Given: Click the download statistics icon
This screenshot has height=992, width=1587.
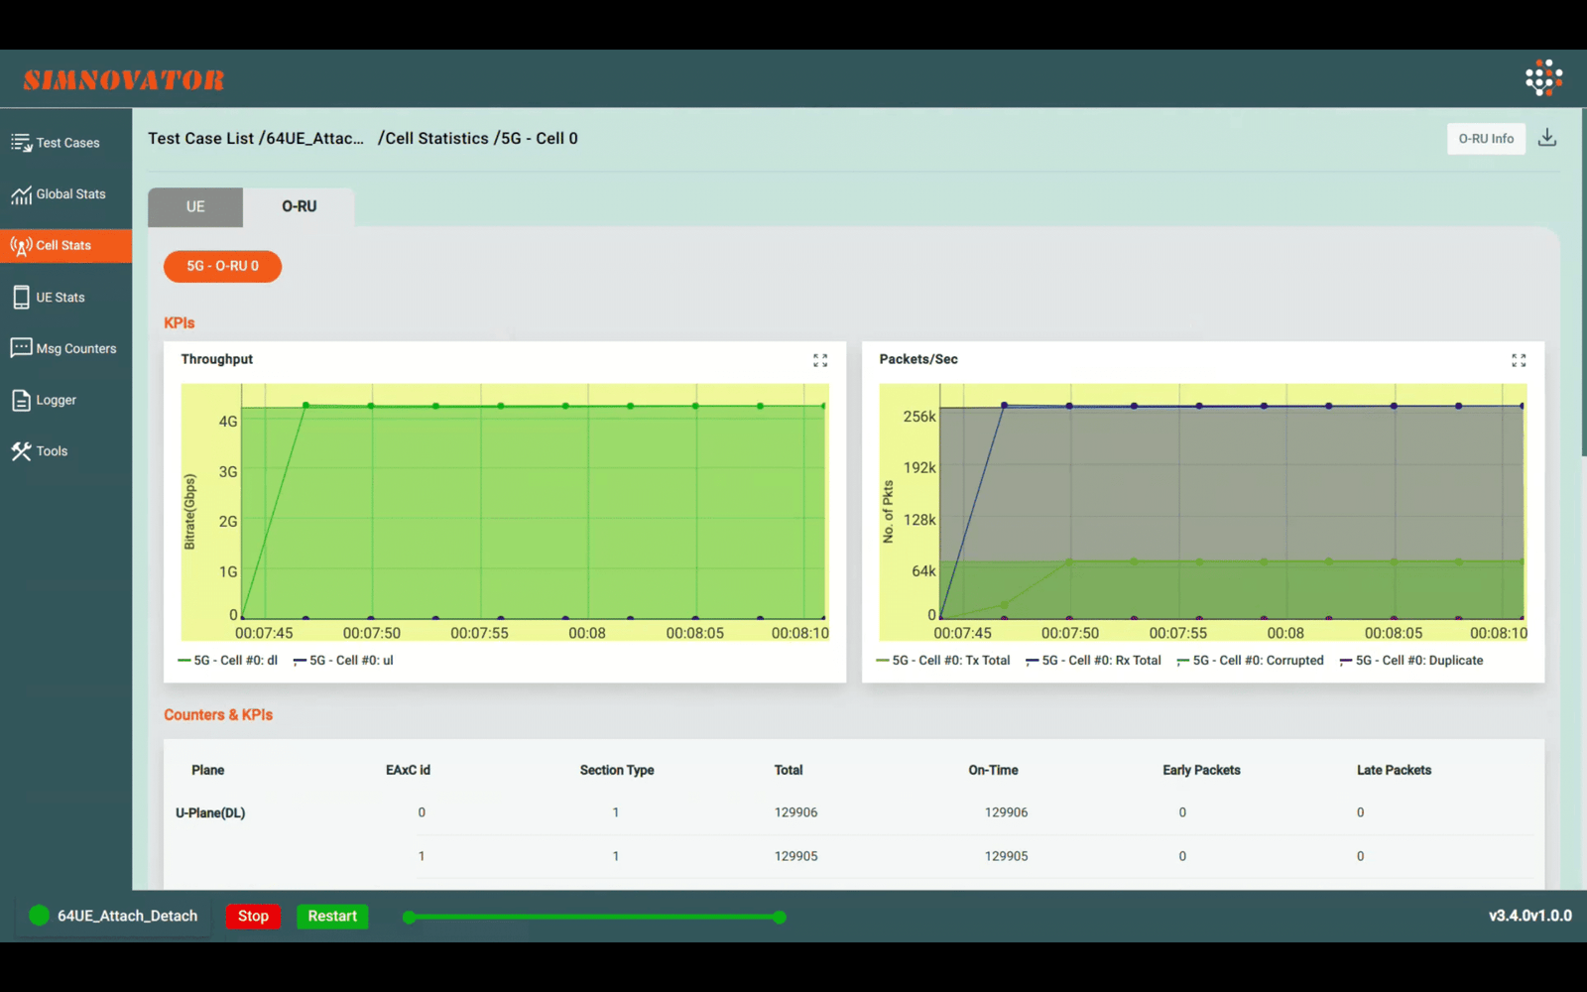Looking at the screenshot, I should [1547, 138].
